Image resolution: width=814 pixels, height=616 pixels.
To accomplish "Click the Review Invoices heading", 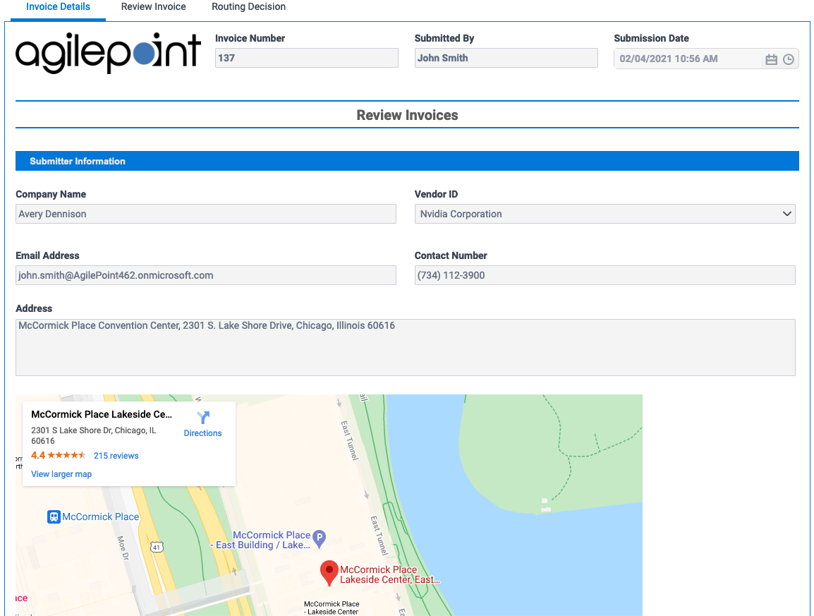I will [x=408, y=115].
